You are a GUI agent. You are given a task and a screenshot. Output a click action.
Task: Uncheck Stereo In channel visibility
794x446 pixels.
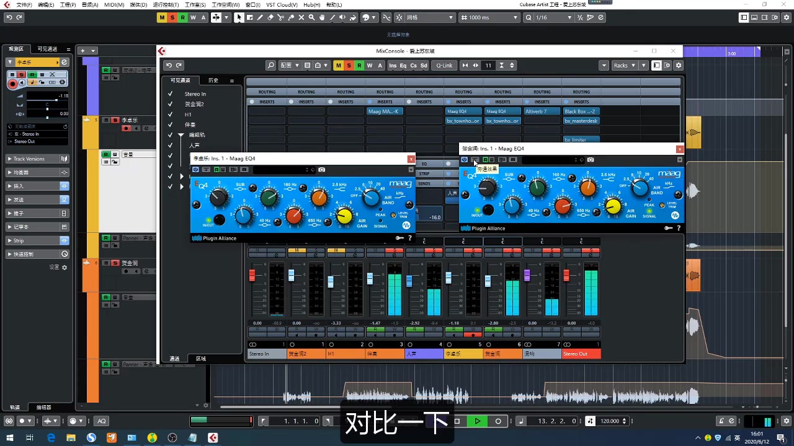(170, 94)
